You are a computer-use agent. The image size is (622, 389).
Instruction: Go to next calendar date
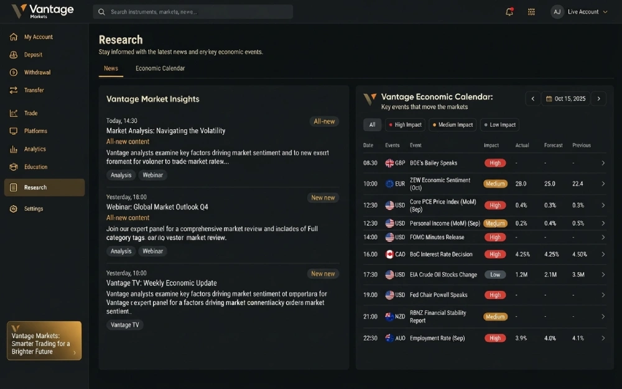[598, 99]
